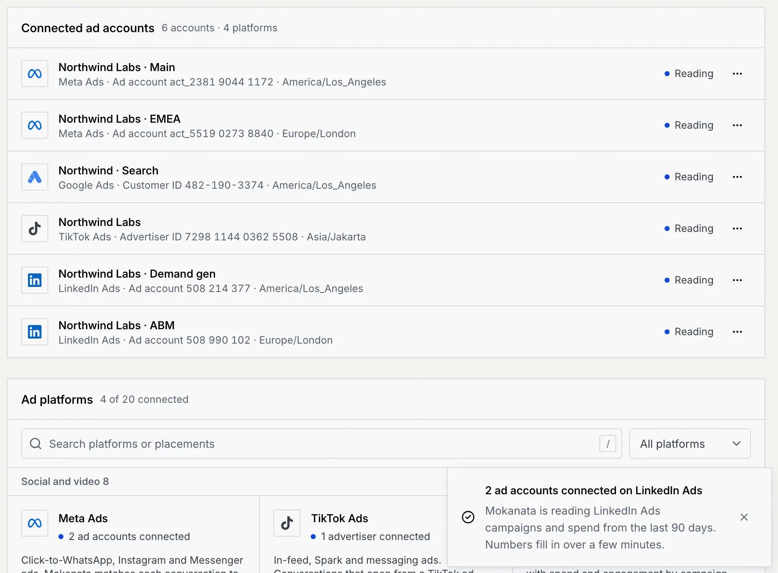This screenshot has width=778, height=573.
Task: Select the Northwind Labs · ABM account name
Action: tap(116, 325)
